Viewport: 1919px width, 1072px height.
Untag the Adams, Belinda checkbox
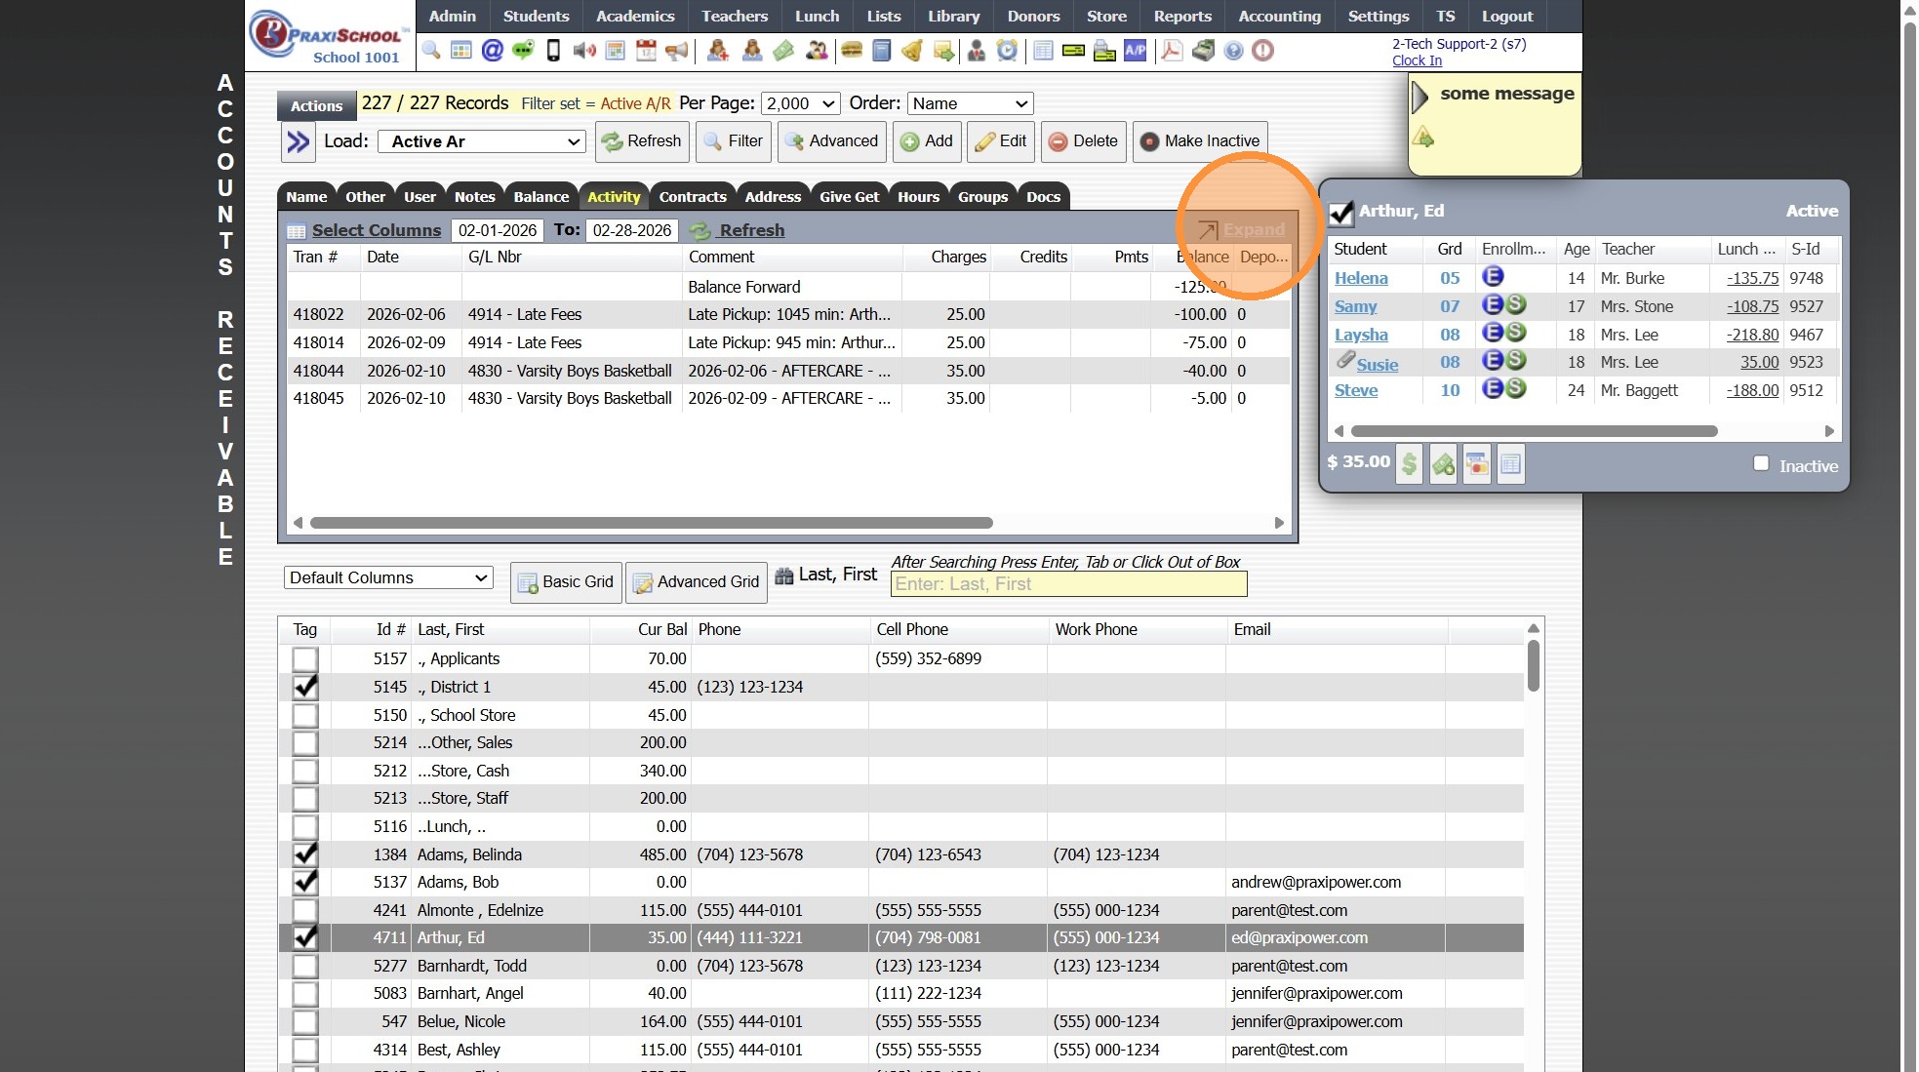pos(305,854)
